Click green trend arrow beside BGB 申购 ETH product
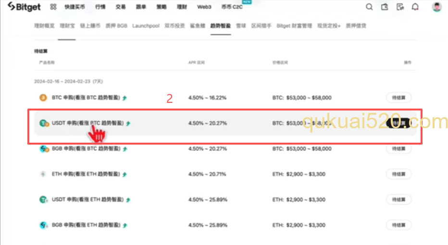The image size is (448, 245). 125,225
